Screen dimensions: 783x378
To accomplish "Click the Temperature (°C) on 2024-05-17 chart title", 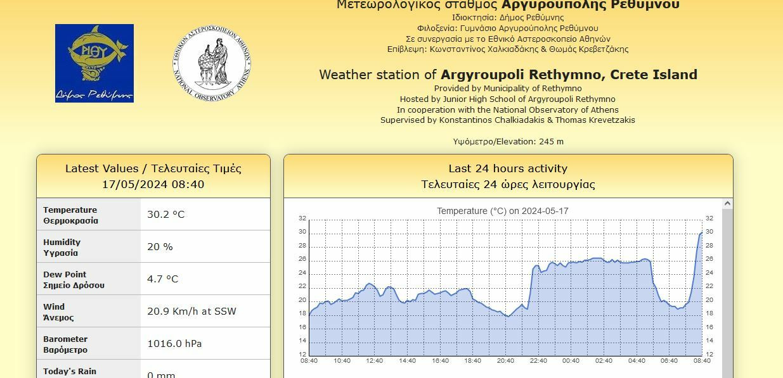I will coord(502,211).
